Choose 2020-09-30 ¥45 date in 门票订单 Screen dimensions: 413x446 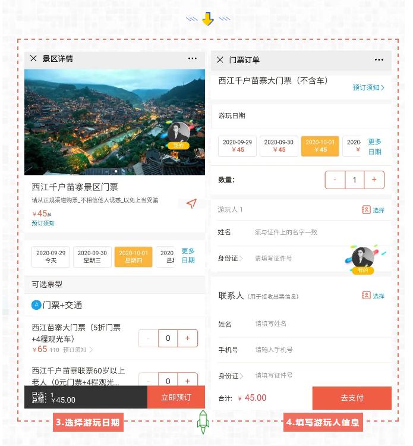pyautogui.click(x=279, y=146)
